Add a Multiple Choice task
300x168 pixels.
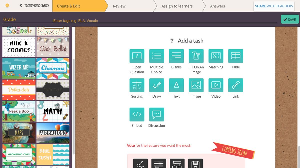(x=156, y=56)
